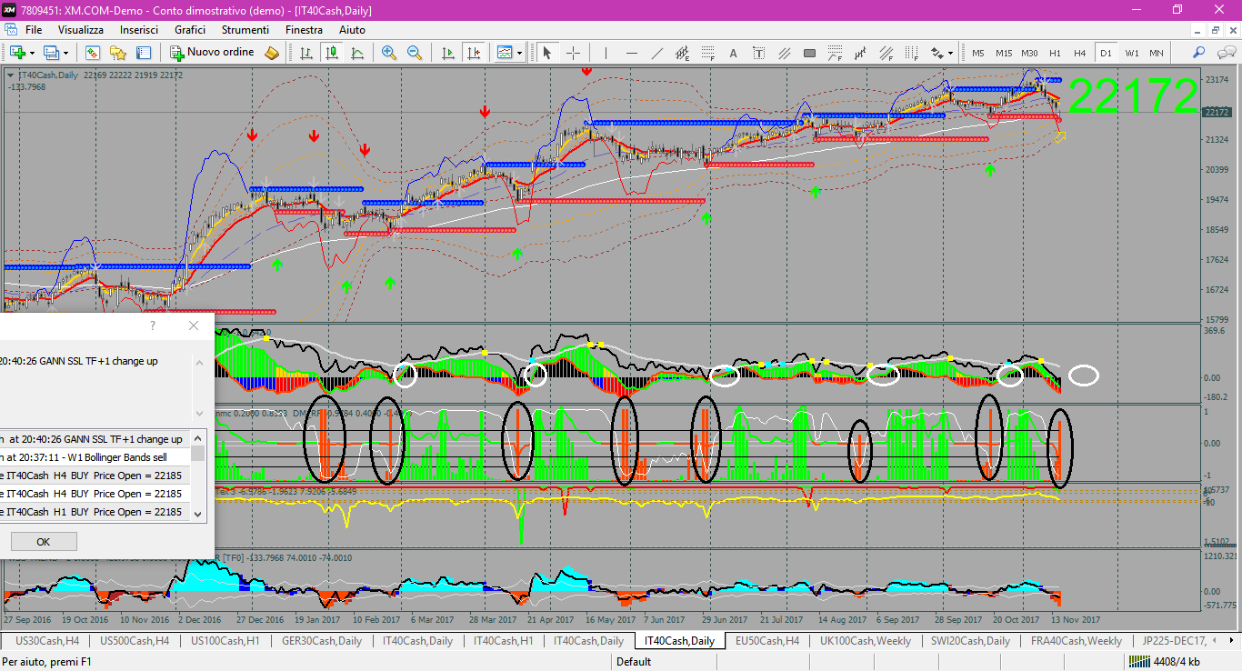1242x671 pixels.
Task: Open the search magnifier icon
Action: click(1199, 53)
